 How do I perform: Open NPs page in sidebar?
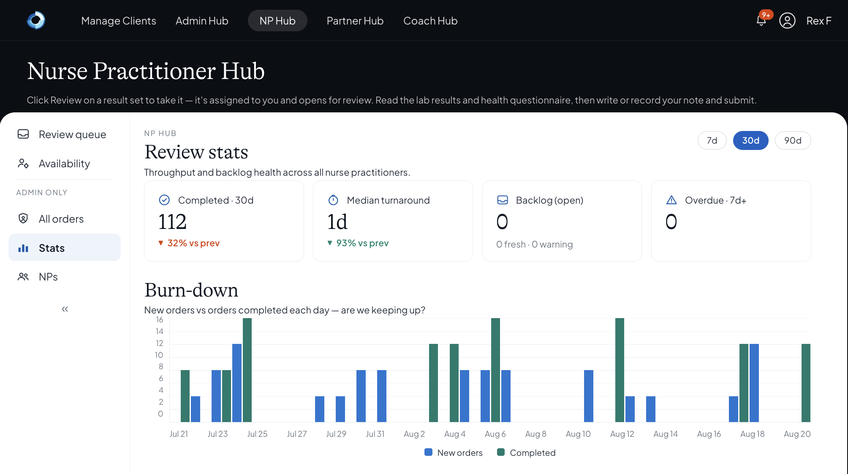pyautogui.click(x=65, y=277)
